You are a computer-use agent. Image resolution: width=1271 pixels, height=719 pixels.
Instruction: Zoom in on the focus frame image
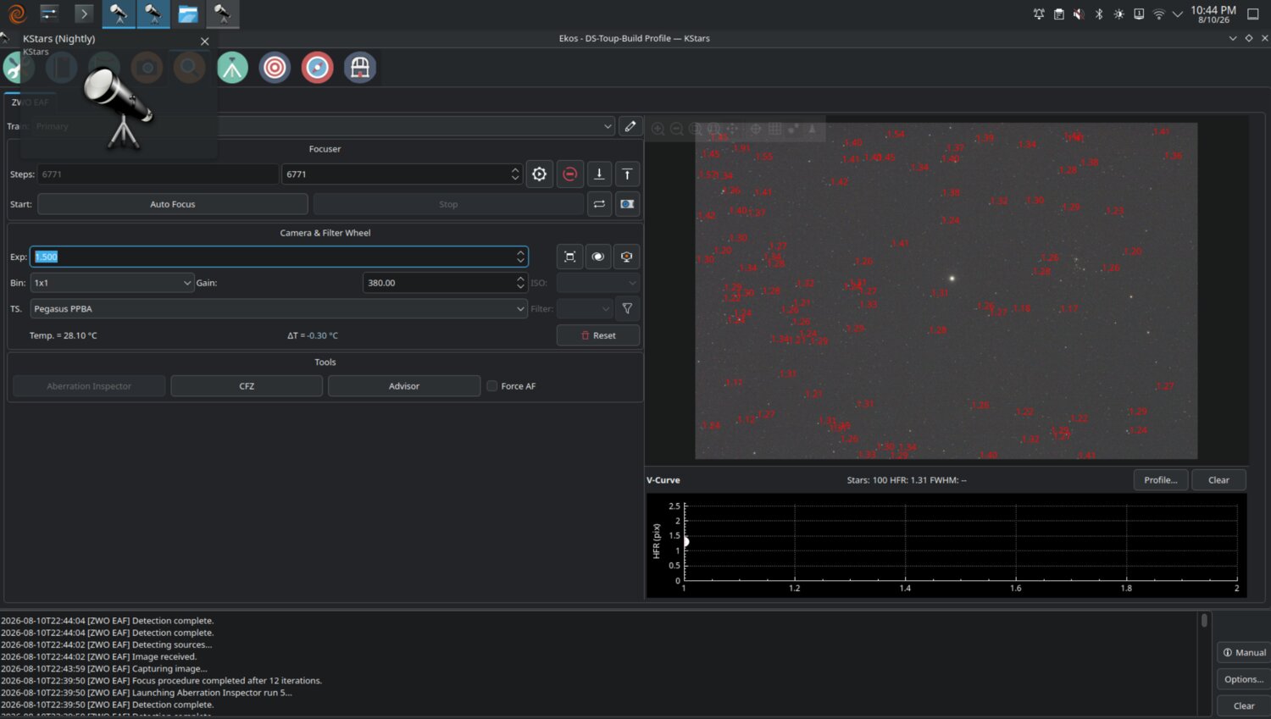[658, 129]
